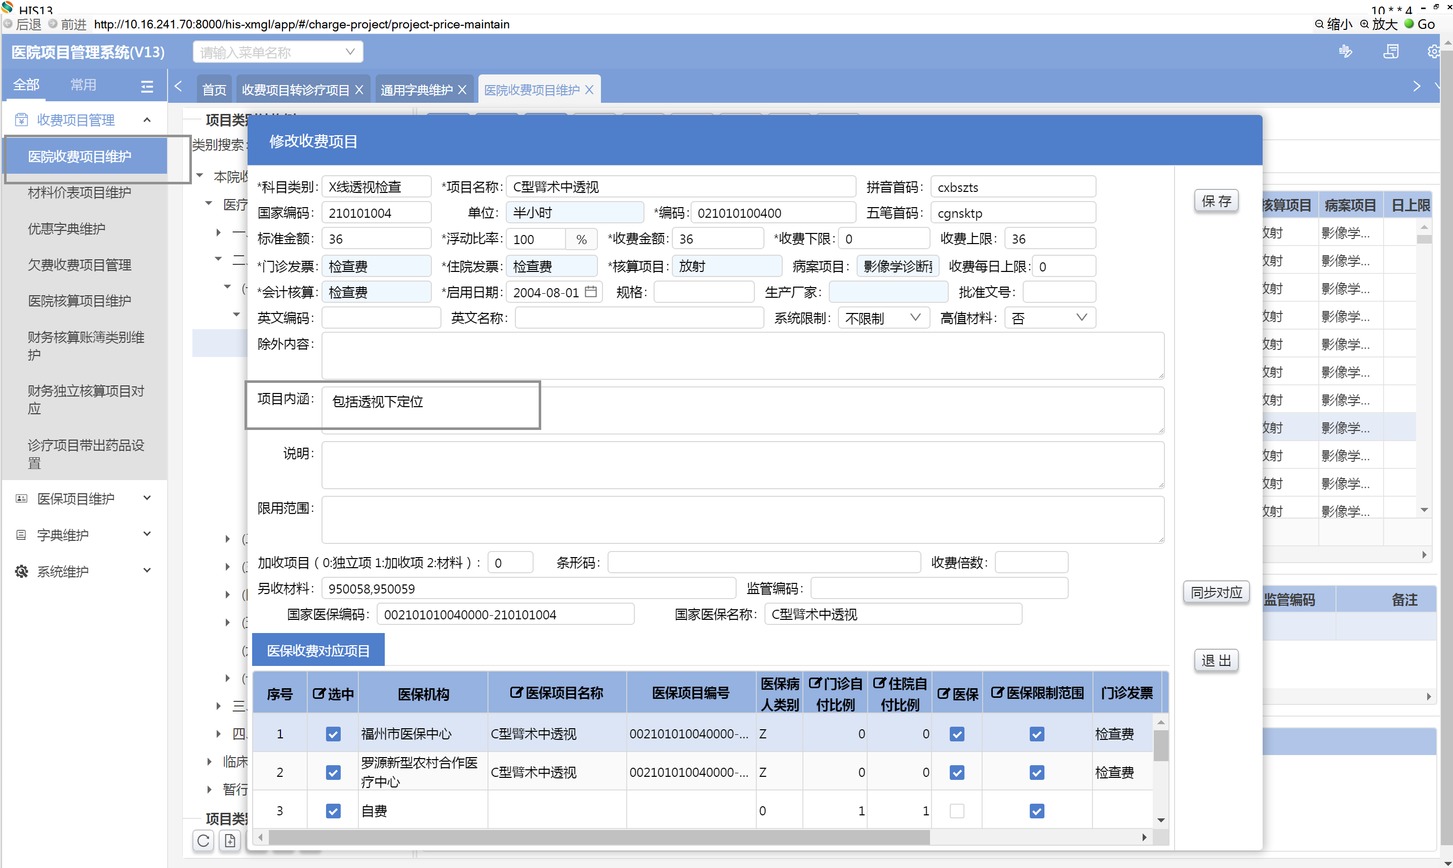Viewport: 1453px width, 868px height.
Task: Open the 高值材料 dropdown
Action: click(1049, 318)
